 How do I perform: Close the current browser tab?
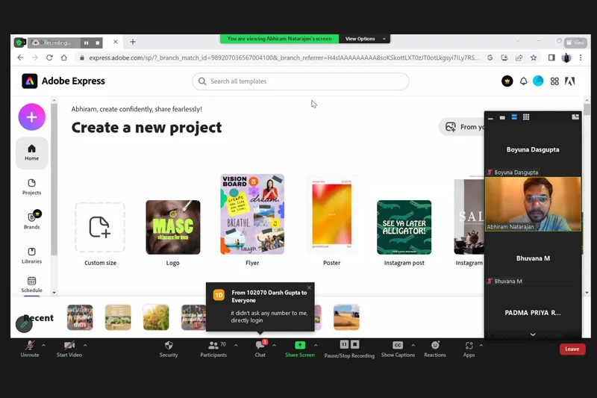coord(116,42)
